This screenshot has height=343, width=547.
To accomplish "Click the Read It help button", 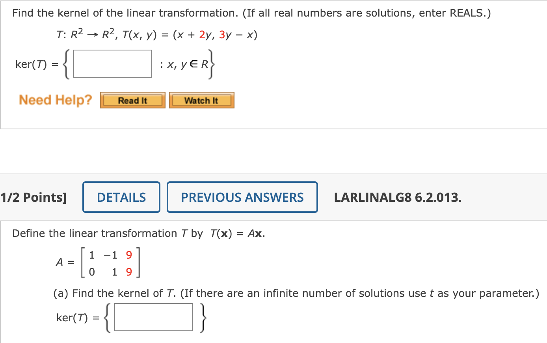I will point(132,100).
